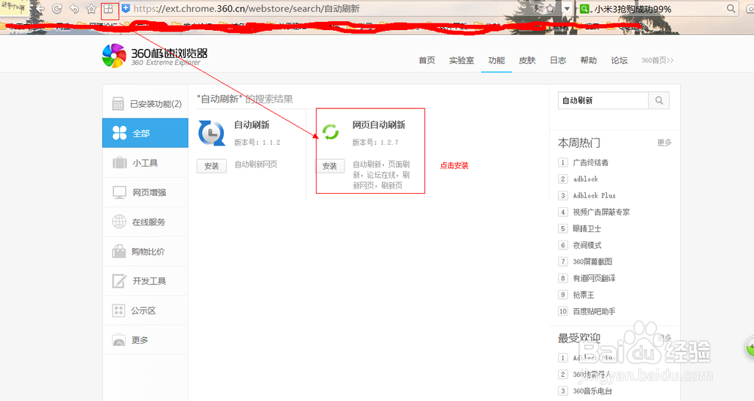Select the 功能 navigation tab

tap(496, 60)
